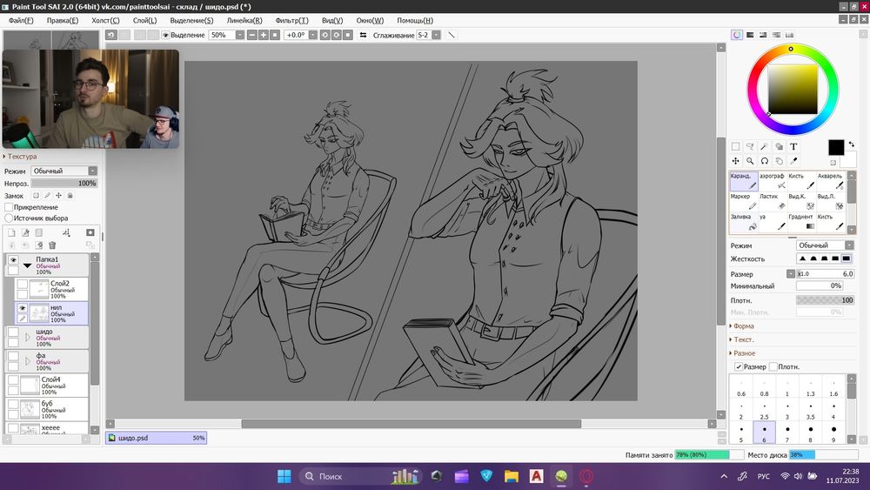The width and height of the screenshot is (870, 490).
Task: Select the Каранд. pencil tool
Action: click(x=744, y=181)
